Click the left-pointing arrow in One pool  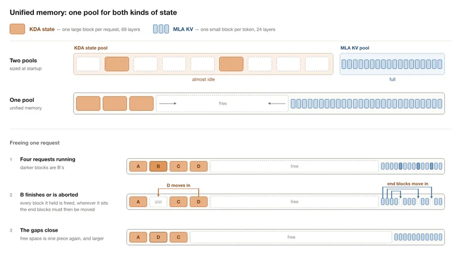tap(277, 104)
